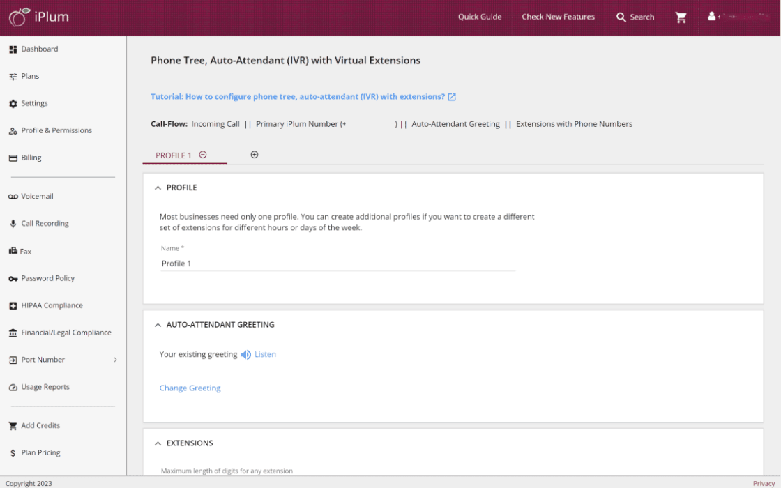The height and width of the screenshot is (488, 781).
Task: Open Search in the top bar
Action: pos(635,17)
